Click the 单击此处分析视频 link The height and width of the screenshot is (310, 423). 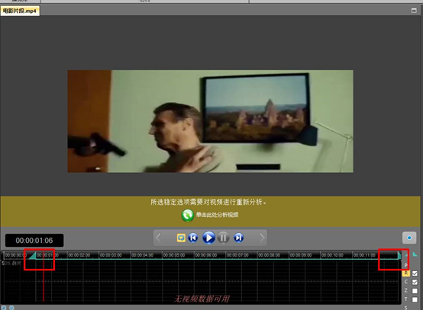click(x=217, y=215)
